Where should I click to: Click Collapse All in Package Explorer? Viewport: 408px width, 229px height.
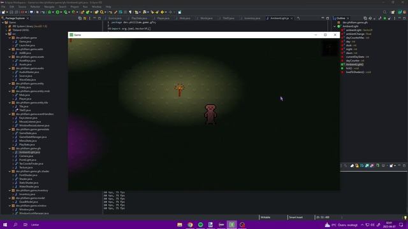point(80,18)
